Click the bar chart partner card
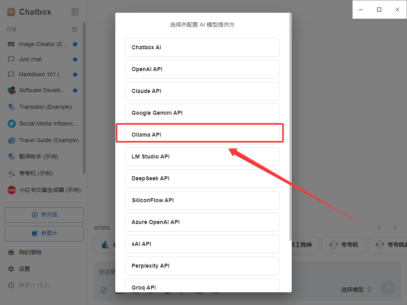The image size is (407, 305). click(105, 245)
